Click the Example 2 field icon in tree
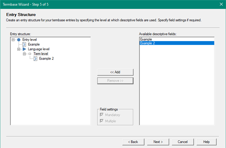Viewport: 226px width, 148px height. (x=35, y=59)
